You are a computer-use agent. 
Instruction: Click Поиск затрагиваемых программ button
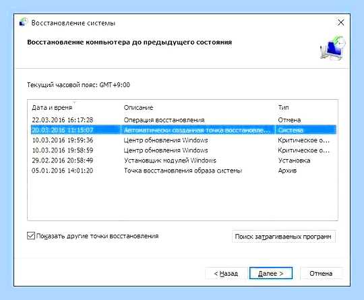pos(283,237)
